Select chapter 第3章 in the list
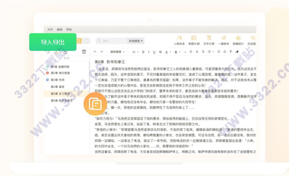The width and height of the screenshot is (289, 176). (57, 80)
